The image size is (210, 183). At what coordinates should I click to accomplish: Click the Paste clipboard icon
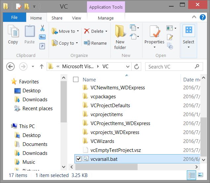pos(29,31)
